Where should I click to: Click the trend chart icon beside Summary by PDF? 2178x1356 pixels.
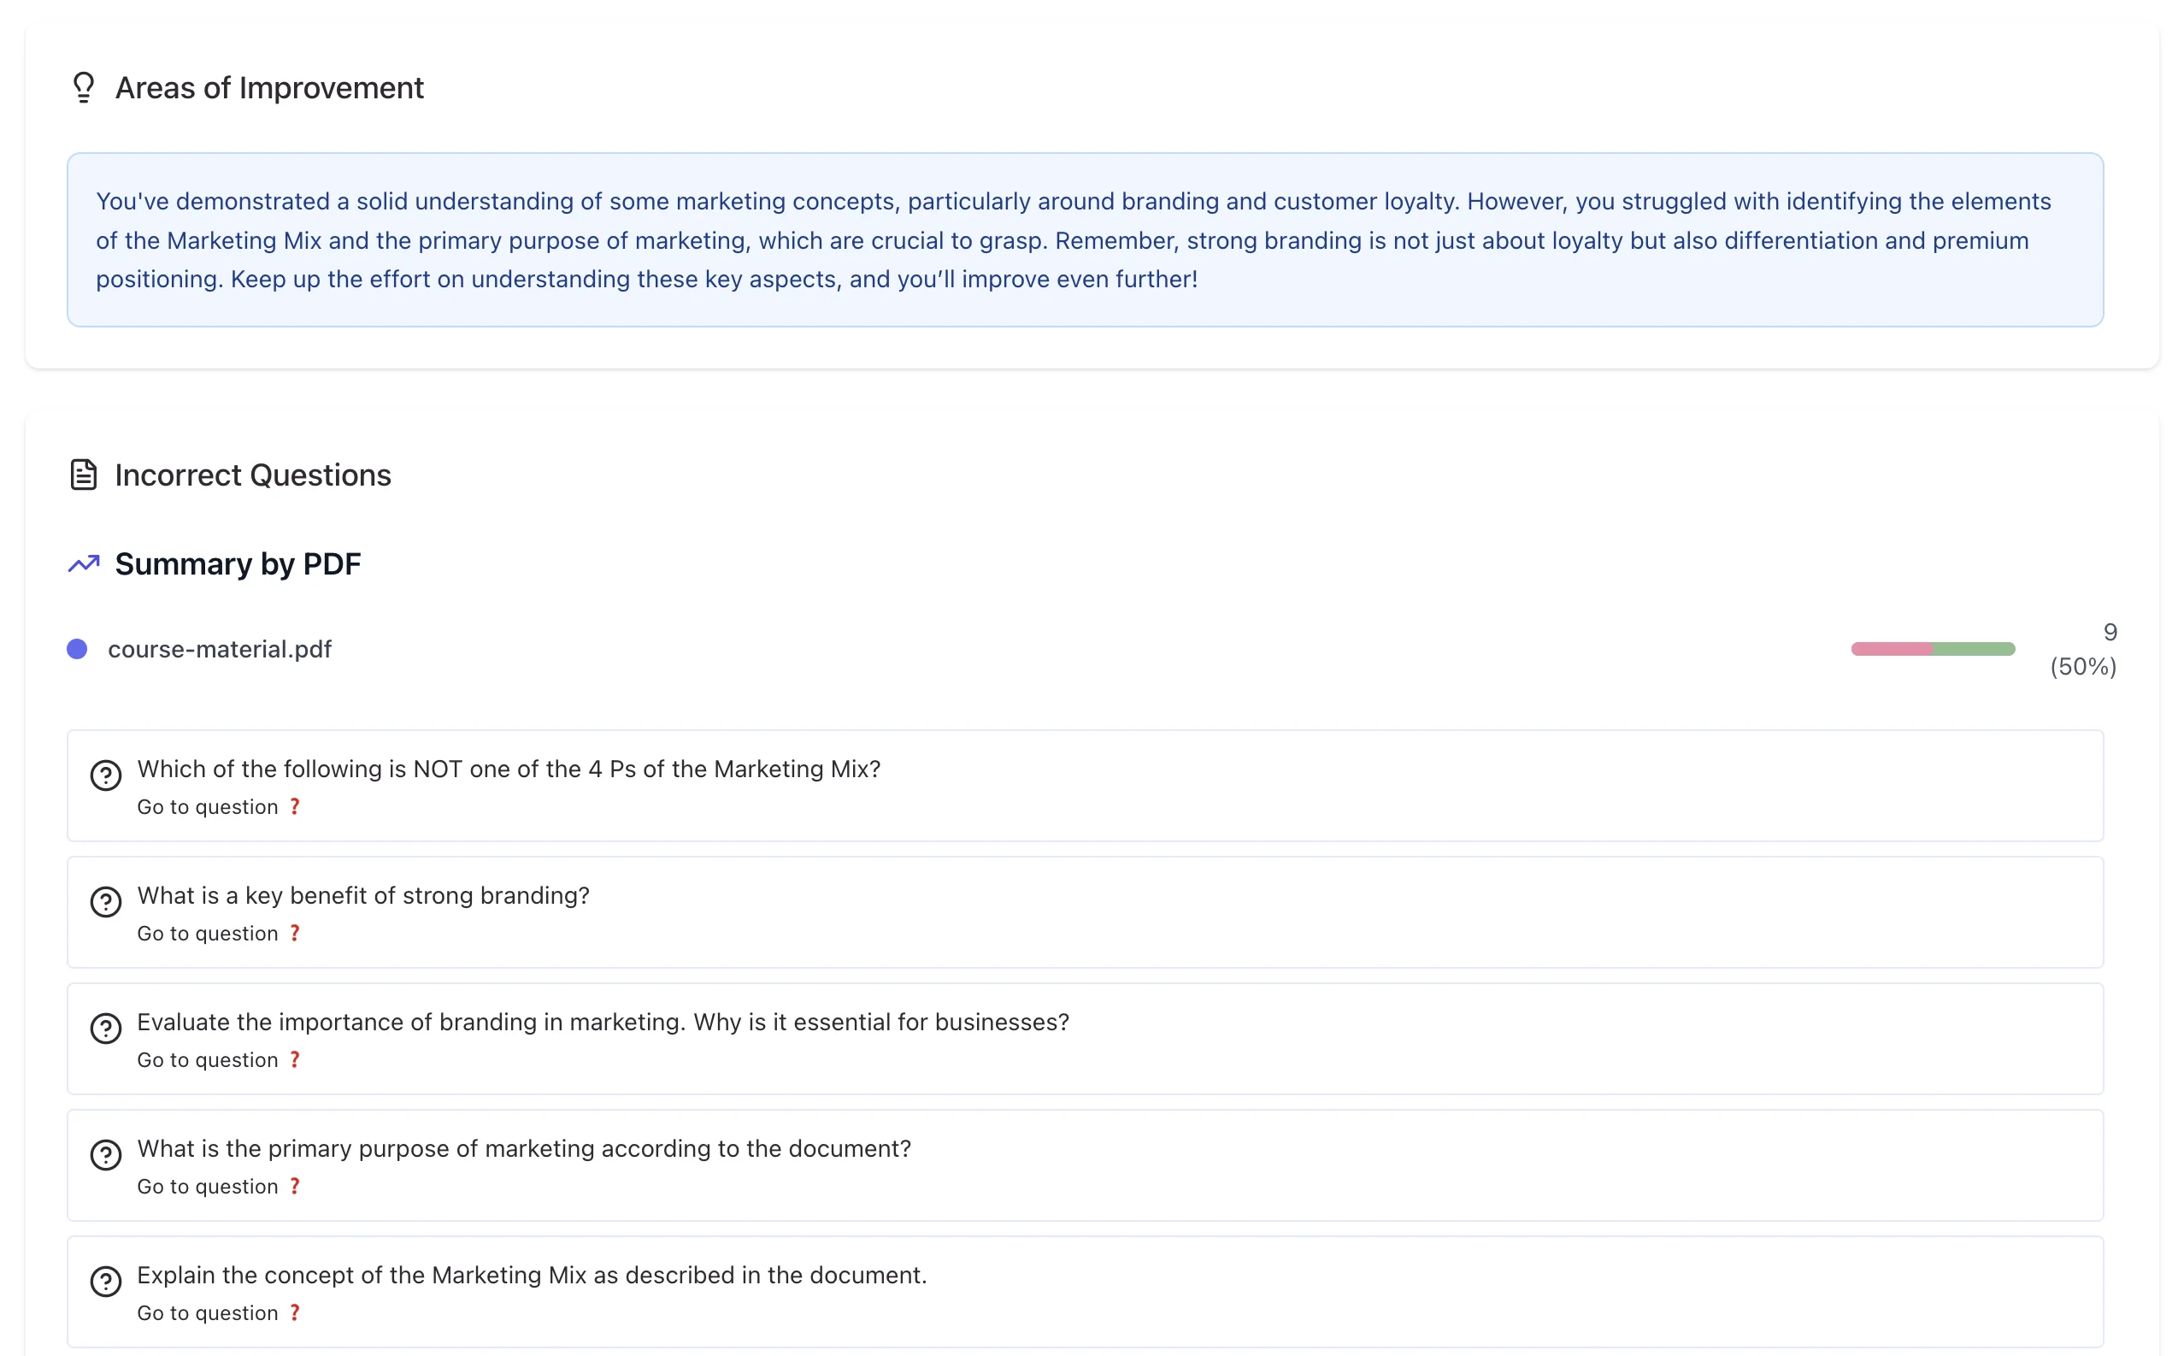click(83, 563)
